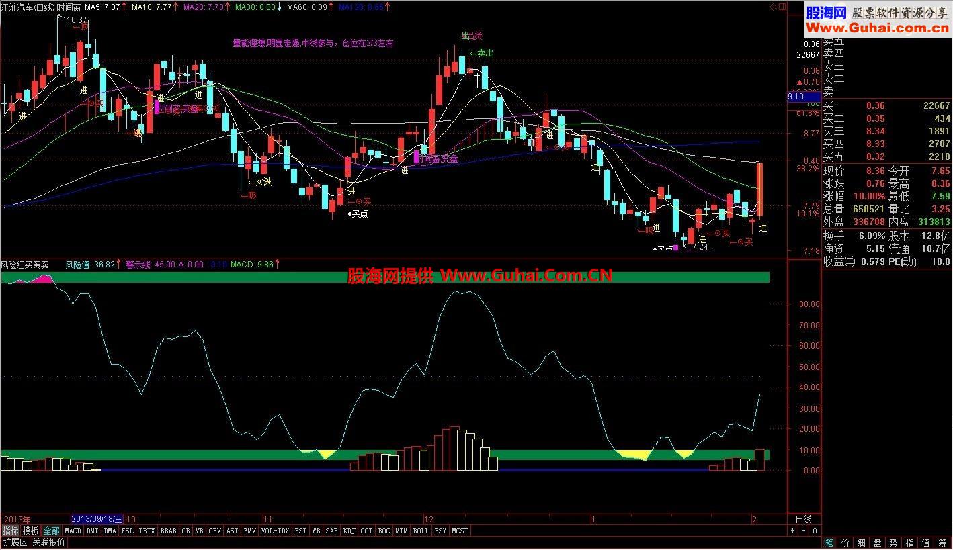Select the BOLL indicator tab
This screenshot has width=953, height=550.
421,531
